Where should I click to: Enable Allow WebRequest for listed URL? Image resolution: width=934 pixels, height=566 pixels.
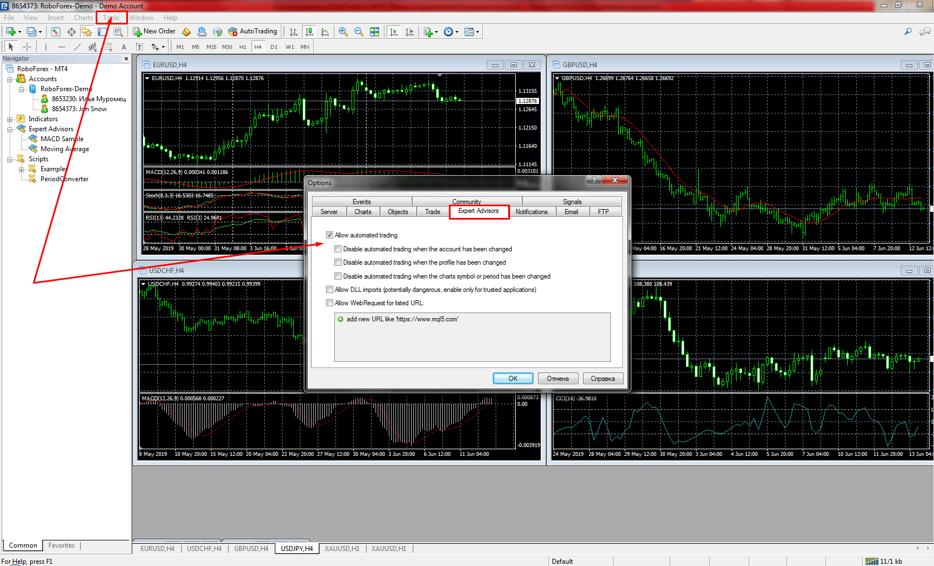[330, 303]
